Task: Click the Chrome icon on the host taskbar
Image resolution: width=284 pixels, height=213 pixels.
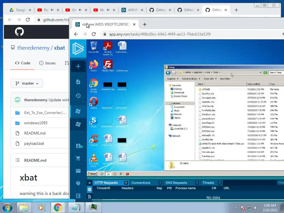Action: (x=58, y=207)
